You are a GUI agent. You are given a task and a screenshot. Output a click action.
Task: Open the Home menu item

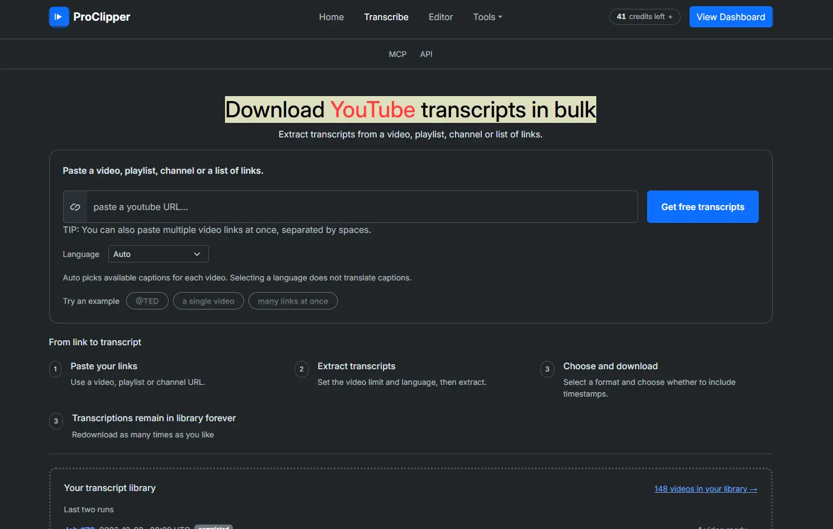(331, 17)
